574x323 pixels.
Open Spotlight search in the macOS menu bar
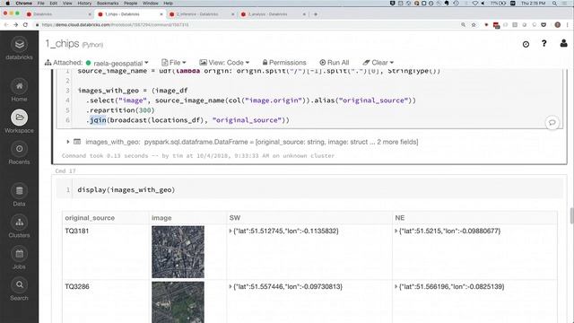(554, 4)
